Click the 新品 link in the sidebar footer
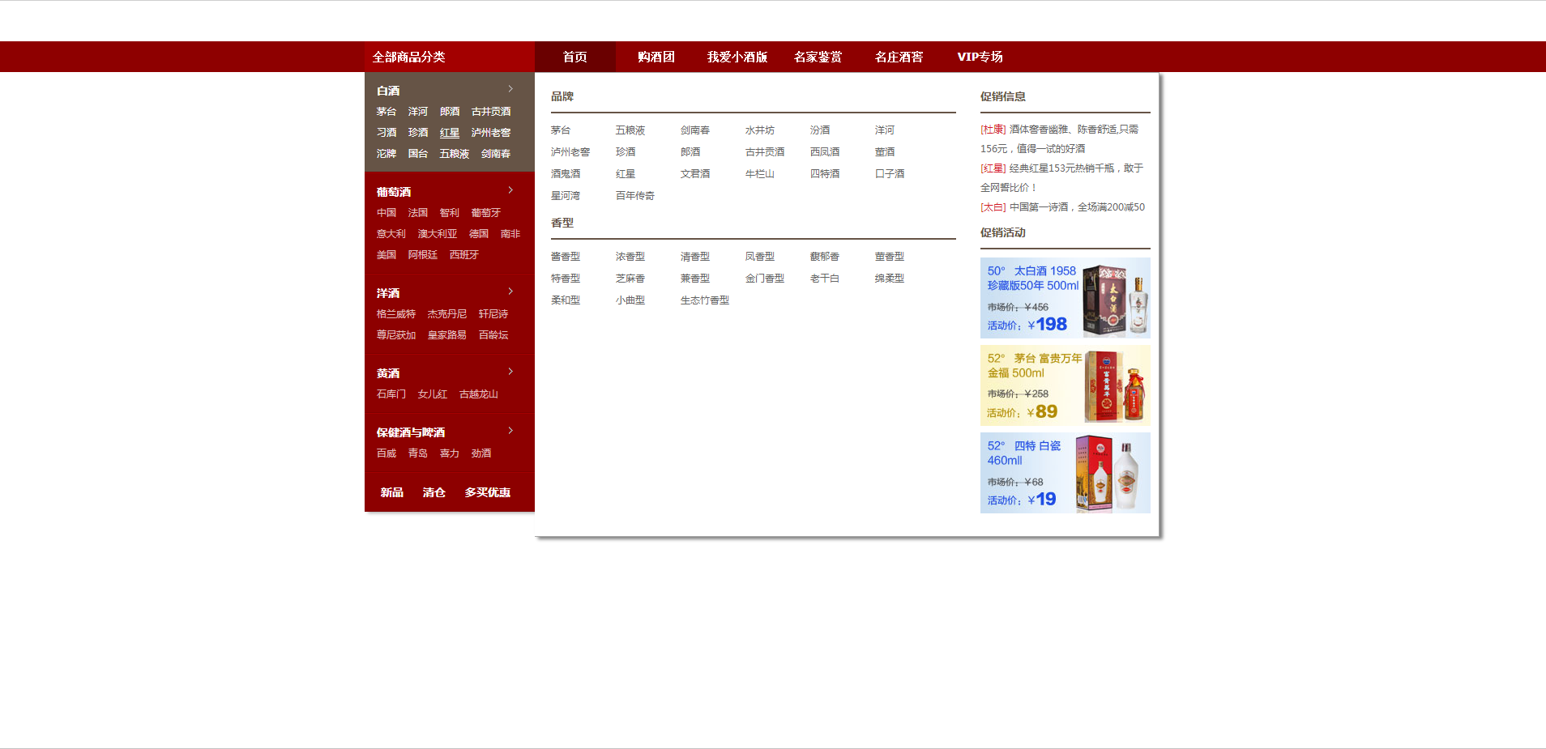 click(x=392, y=492)
